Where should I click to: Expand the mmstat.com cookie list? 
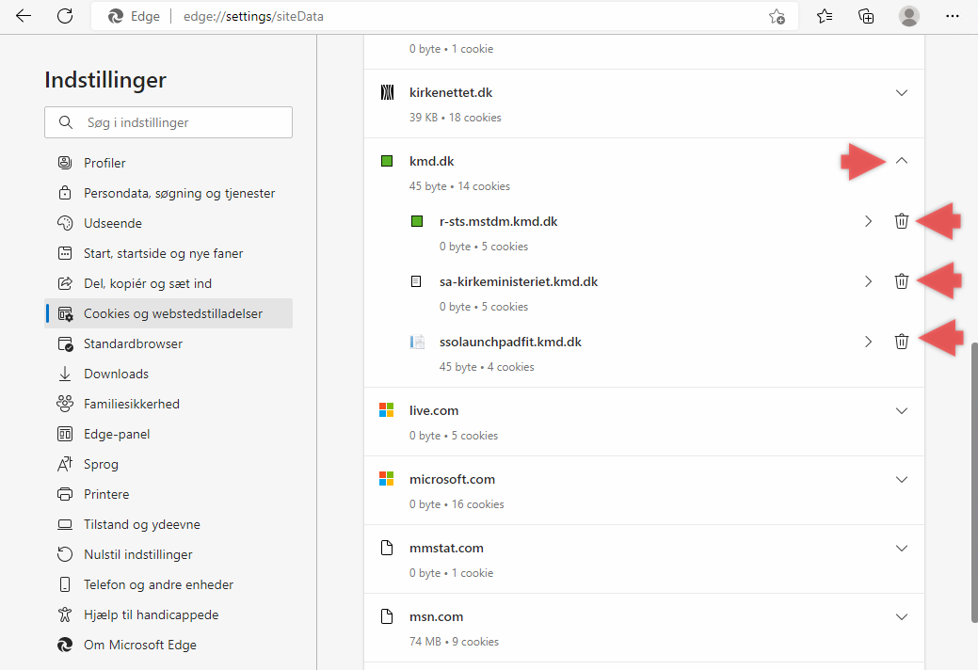901,549
